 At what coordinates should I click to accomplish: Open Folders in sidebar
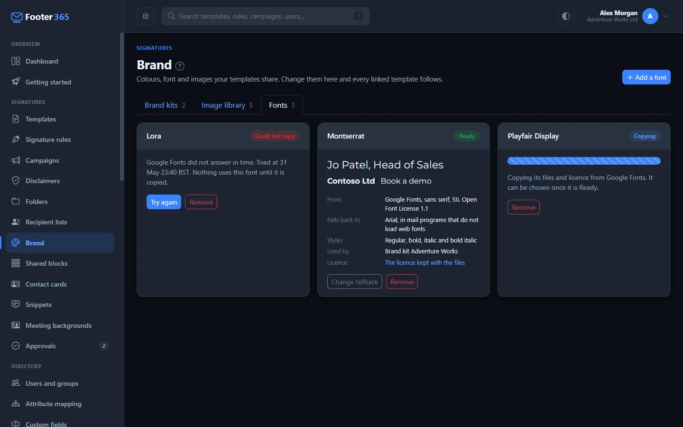[x=60, y=202]
